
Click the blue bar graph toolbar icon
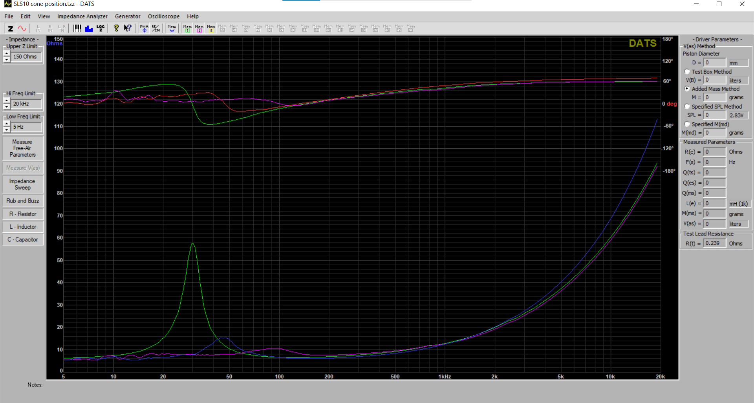89,28
